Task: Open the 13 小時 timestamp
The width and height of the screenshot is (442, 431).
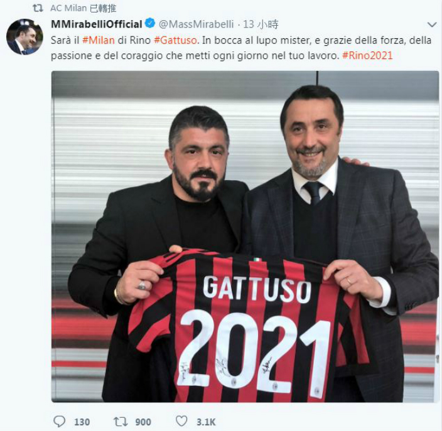Action: click(x=261, y=24)
